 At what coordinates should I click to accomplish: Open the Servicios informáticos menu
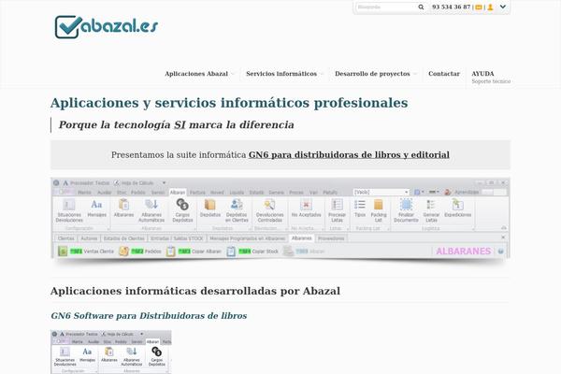281,74
